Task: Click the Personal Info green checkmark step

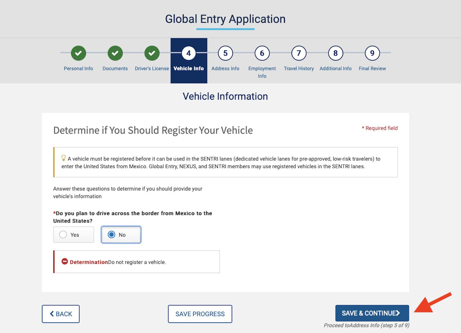Action: click(78, 53)
